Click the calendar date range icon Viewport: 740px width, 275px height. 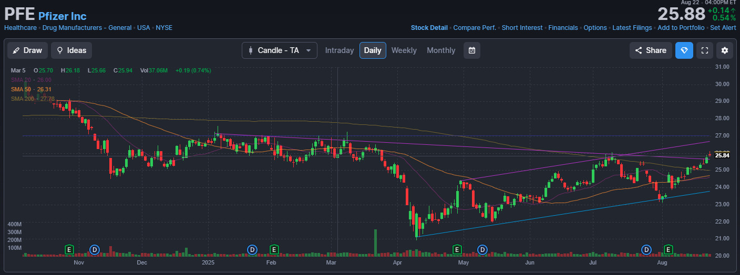pyautogui.click(x=472, y=50)
